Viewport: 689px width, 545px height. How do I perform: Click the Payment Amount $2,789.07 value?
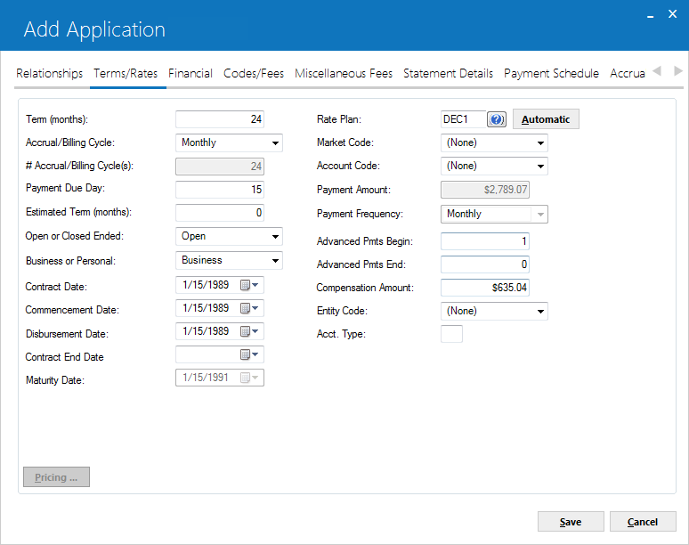[506, 190]
